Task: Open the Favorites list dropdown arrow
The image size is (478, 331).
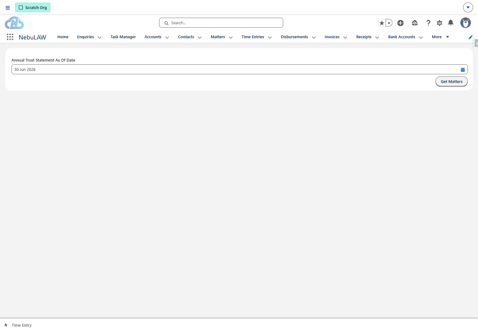Action: click(x=389, y=23)
